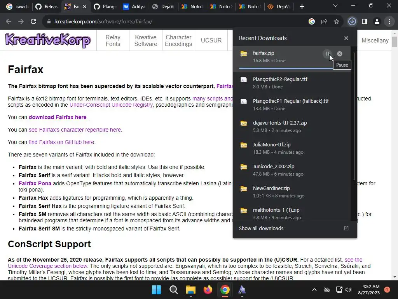
Task: Click the Chrome taskbar icon
Action: (225, 290)
